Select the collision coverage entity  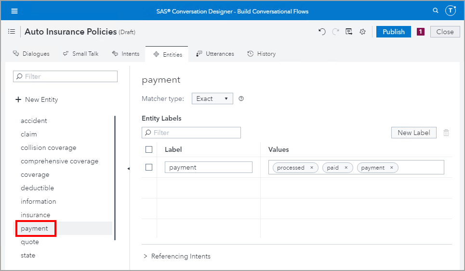(48, 148)
